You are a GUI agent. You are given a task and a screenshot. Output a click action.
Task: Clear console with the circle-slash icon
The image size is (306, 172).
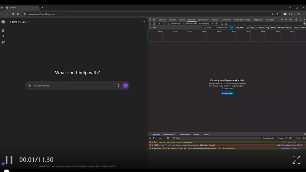click(x=154, y=138)
